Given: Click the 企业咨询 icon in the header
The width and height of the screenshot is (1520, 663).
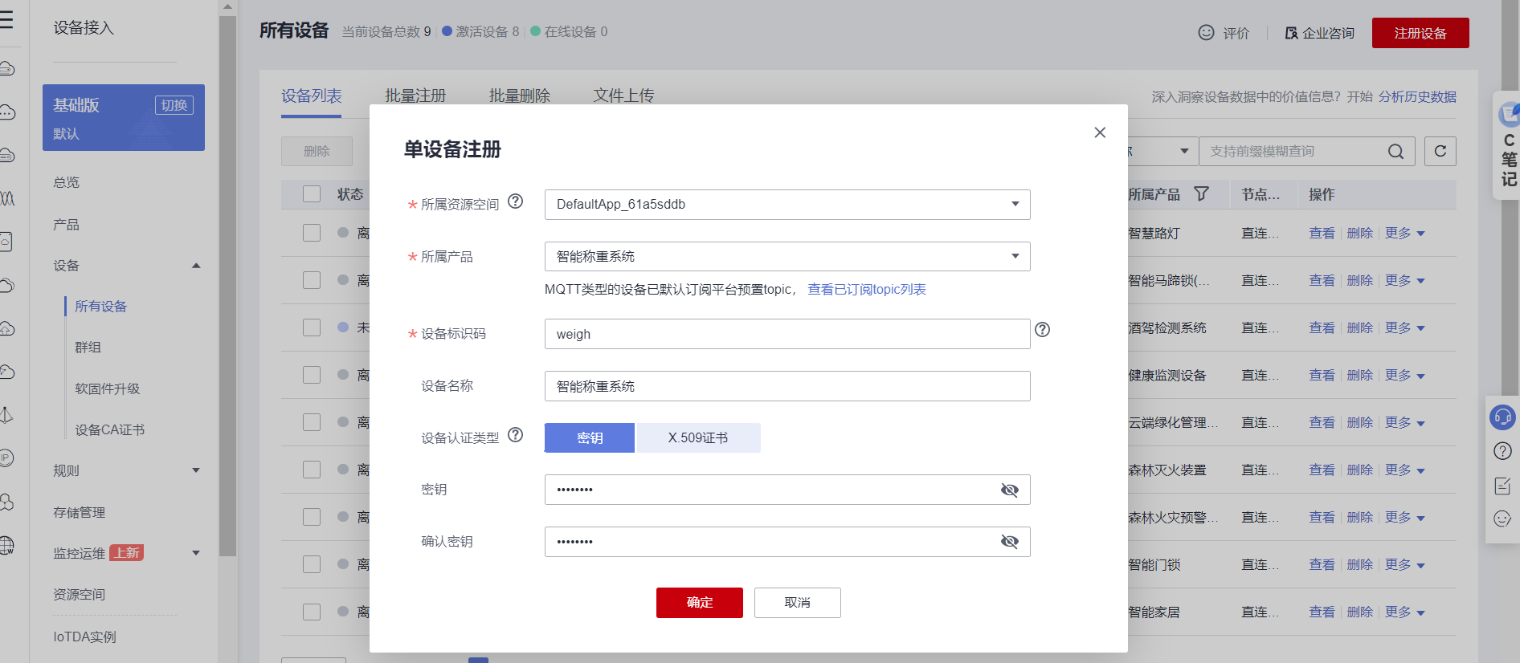Looking at the screenshot, I should (x=1291, y=33).
